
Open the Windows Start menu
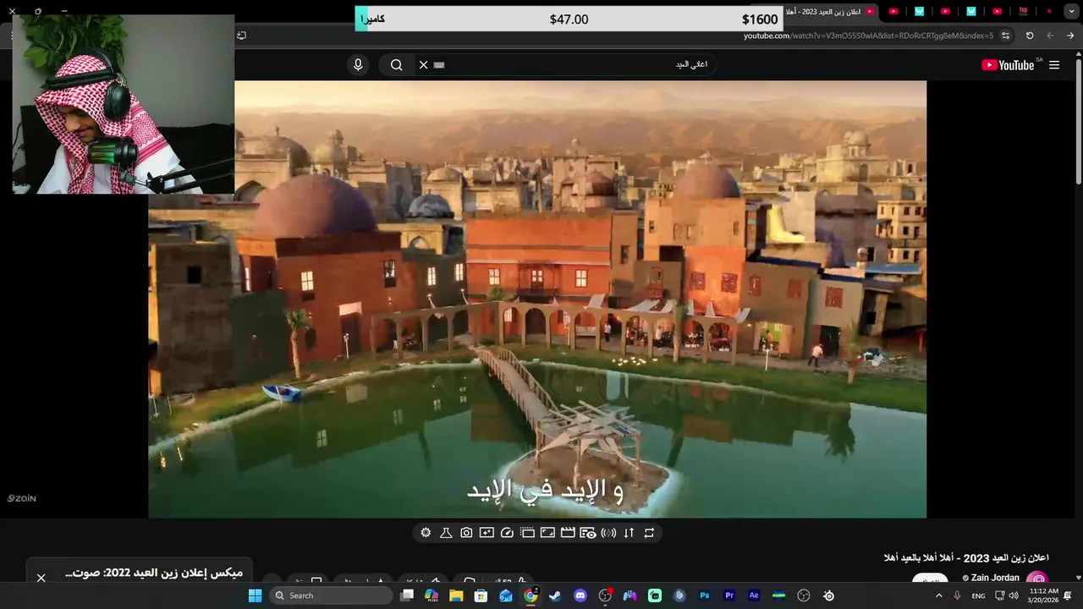[255, 595]
